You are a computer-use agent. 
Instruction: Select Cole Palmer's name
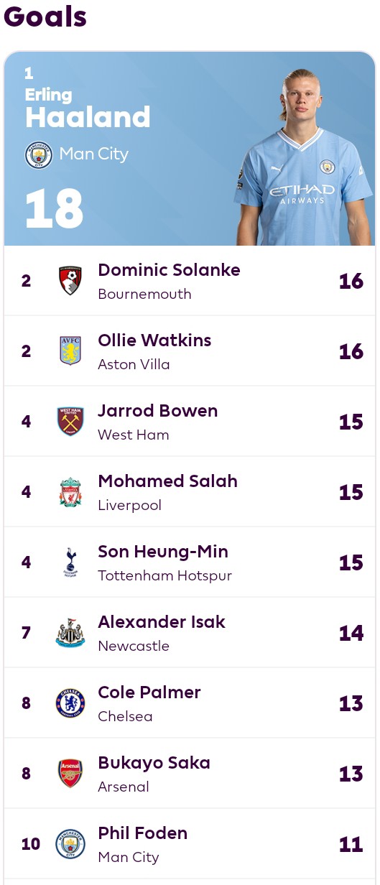[149, 692]
